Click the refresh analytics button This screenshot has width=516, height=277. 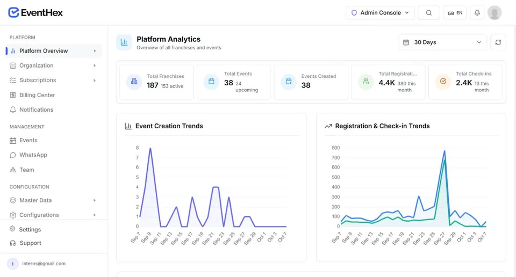coord(498,42)
